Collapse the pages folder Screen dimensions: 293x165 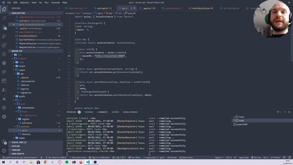22,70
